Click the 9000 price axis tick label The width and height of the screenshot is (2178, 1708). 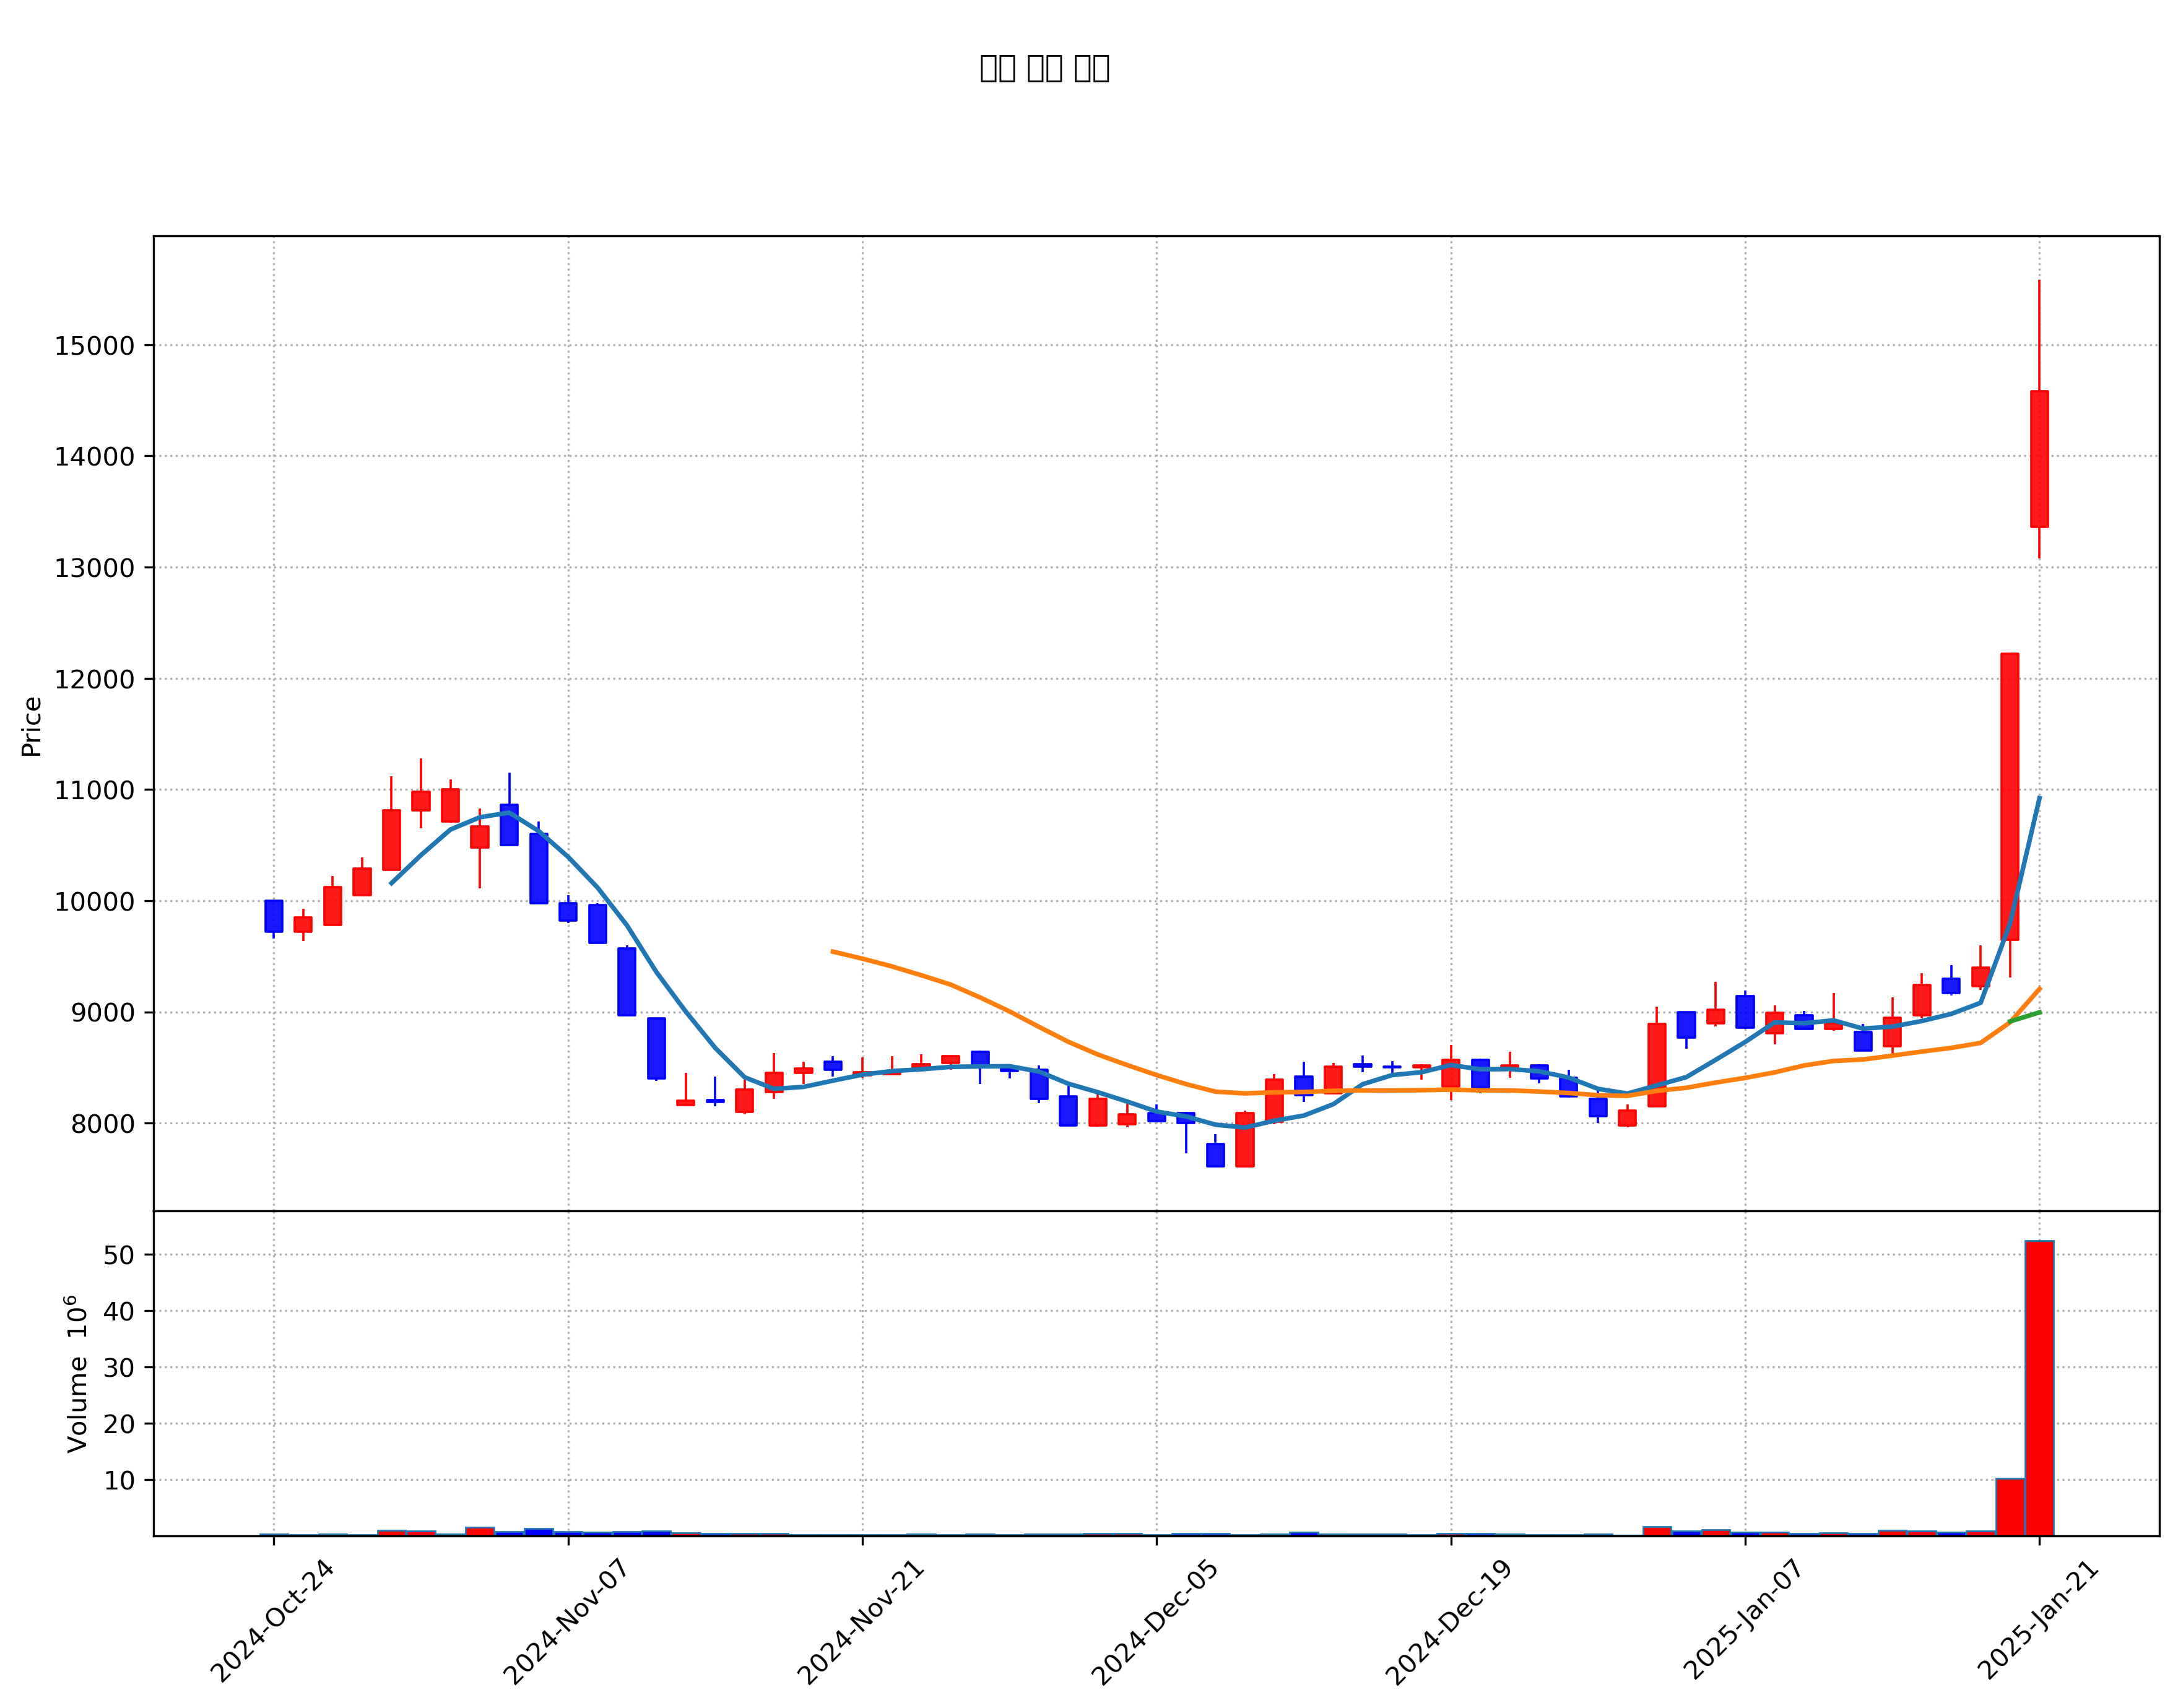click(x=102, y=1012)
